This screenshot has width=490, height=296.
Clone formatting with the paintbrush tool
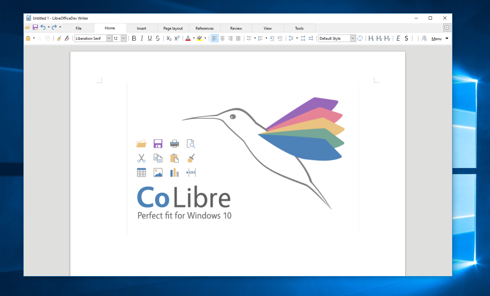59,38
